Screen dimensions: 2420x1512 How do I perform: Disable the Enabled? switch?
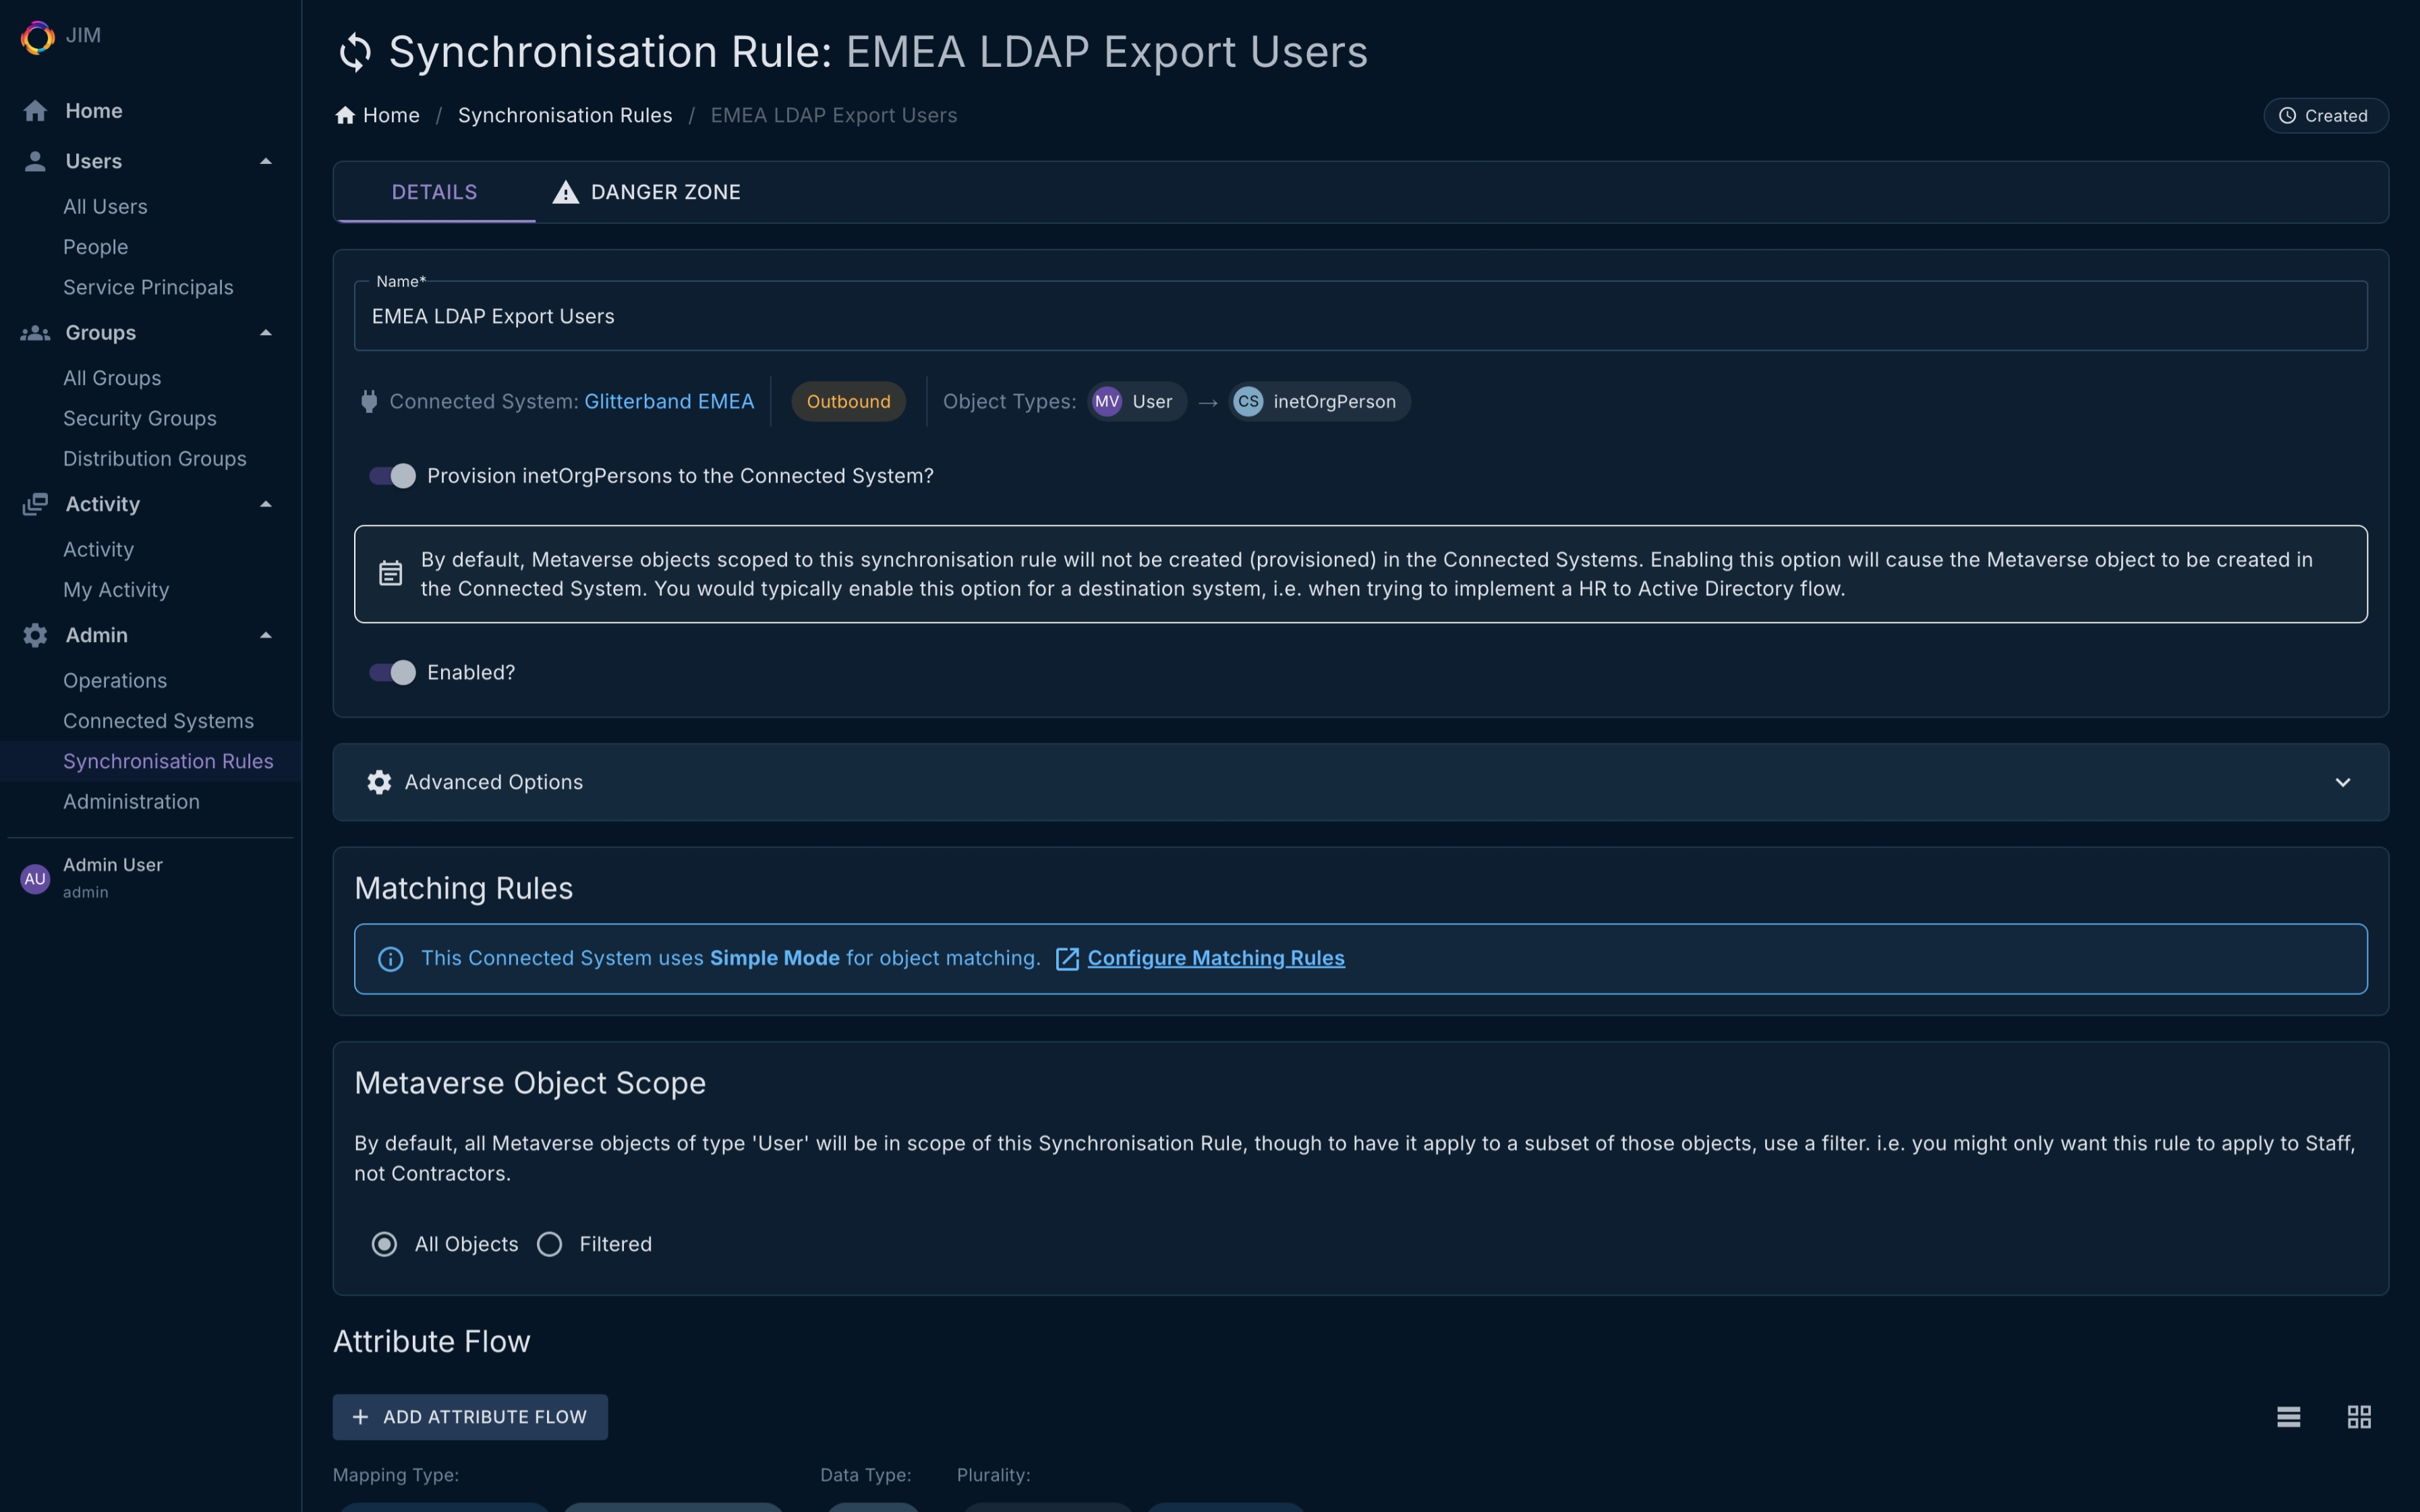[392, 673]
